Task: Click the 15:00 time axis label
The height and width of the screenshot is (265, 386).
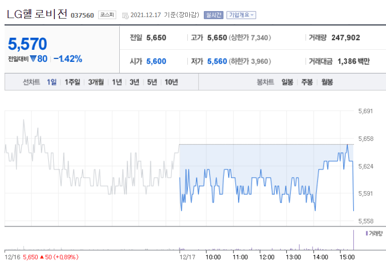Action: point(347,257)
